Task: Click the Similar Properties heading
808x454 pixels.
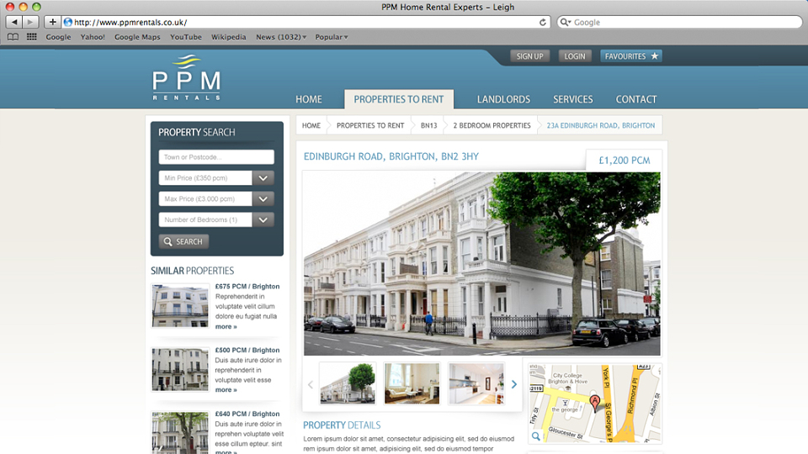Action: point(192,271)
